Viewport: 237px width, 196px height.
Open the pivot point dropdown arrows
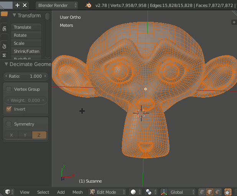point(155,192)
